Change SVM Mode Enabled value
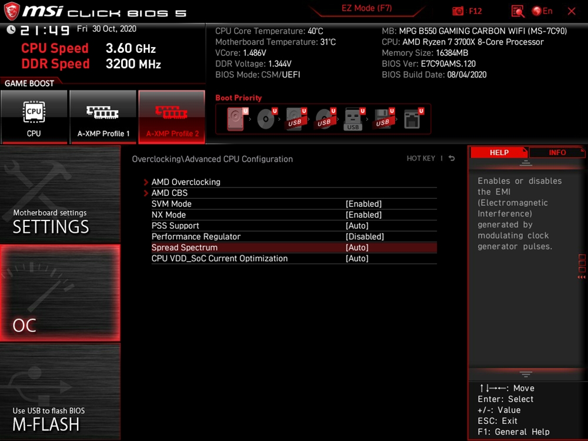Viewport: 588px width, 441px height. tap(363, 203)
